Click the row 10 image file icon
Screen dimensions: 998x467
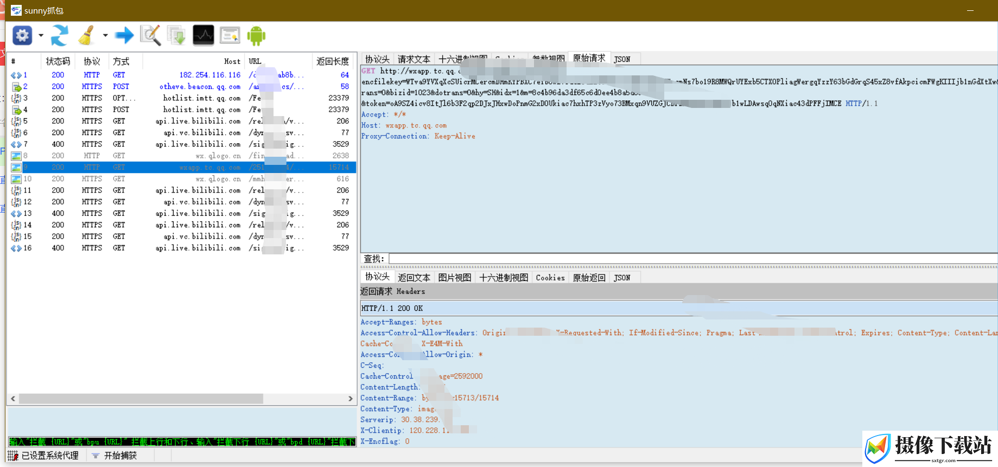(16, 179)
